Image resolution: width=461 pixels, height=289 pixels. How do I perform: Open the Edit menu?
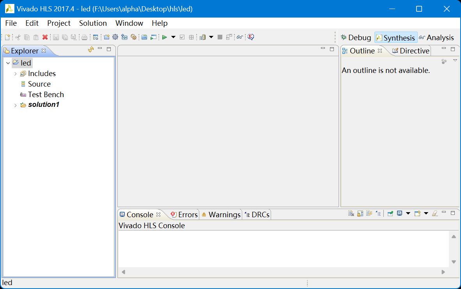pos(32,23)
